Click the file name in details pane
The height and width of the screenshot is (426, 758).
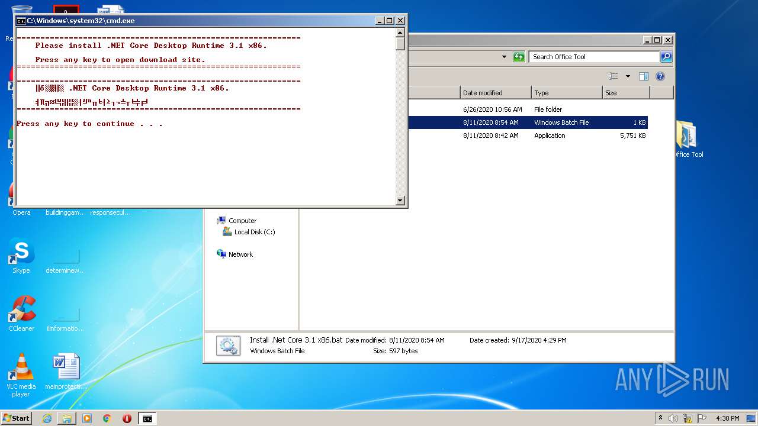click(x=296, y=340)
